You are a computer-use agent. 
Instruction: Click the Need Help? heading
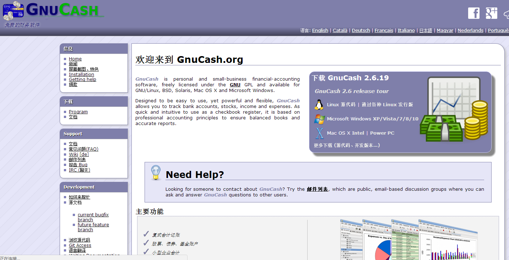[195, 175]
